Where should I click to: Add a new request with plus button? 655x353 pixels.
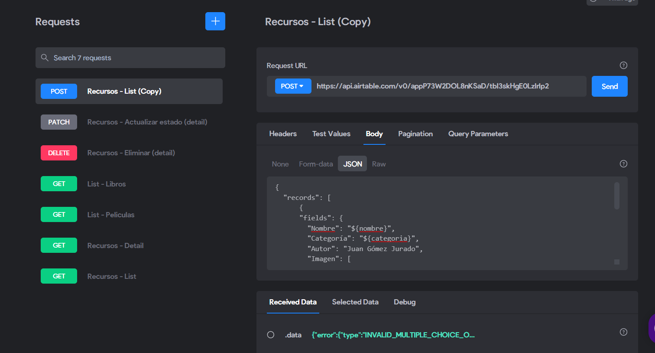tap(215, 21)
